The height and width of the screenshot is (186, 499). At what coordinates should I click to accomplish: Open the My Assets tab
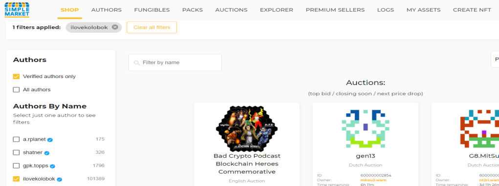pos(423,10)
